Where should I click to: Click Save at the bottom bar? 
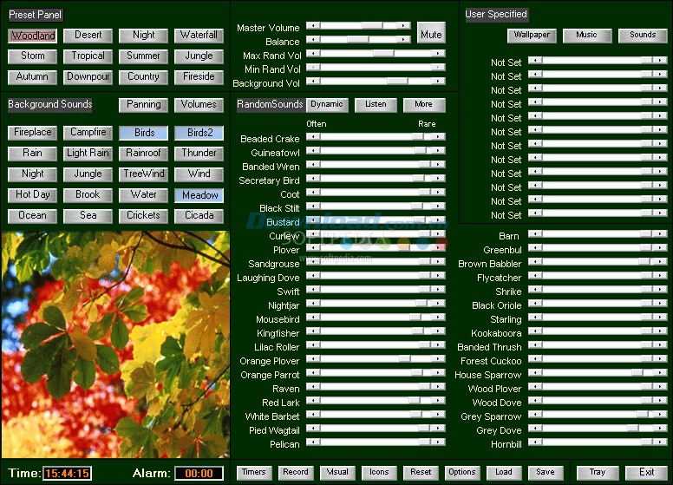[546, 473]
